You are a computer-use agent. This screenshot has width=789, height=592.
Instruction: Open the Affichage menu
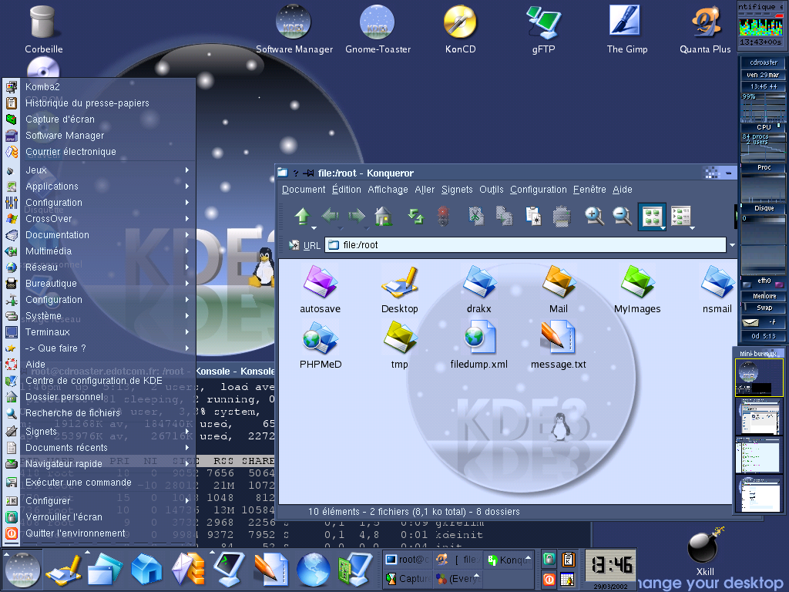pyautogui.click(x=388, y=190)
